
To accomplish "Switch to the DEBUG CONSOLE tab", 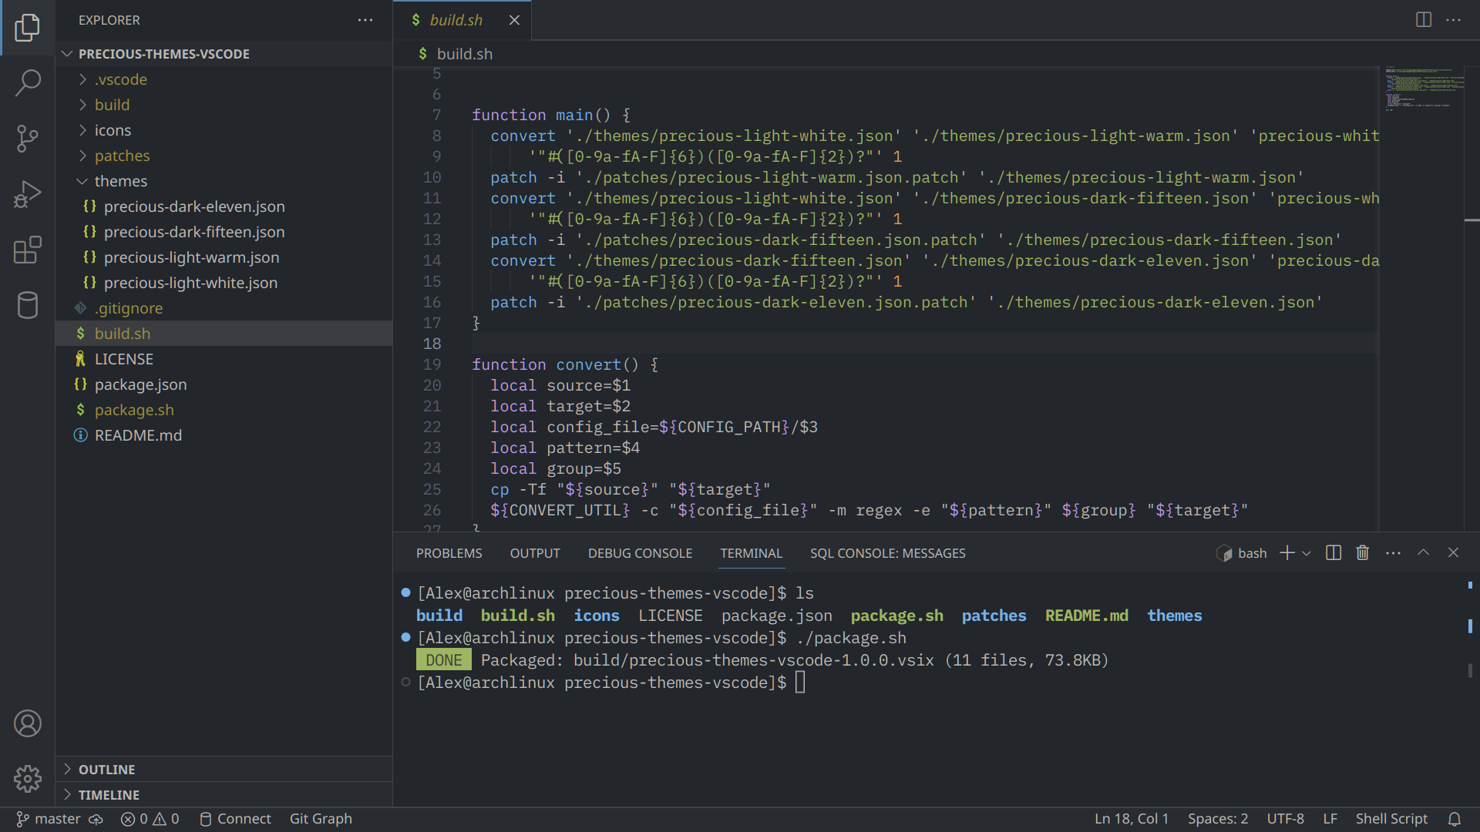I will 640,552.
